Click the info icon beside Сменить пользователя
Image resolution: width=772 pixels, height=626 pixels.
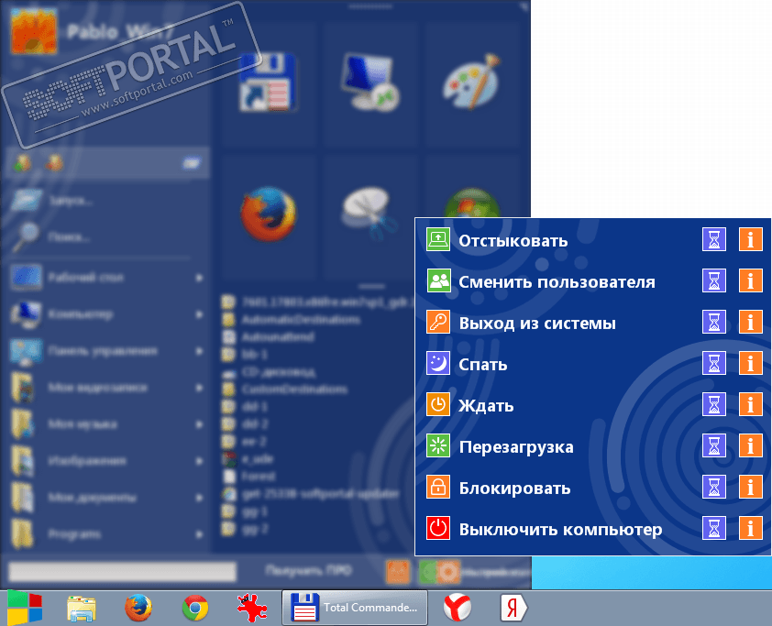(x=750, y=281)
